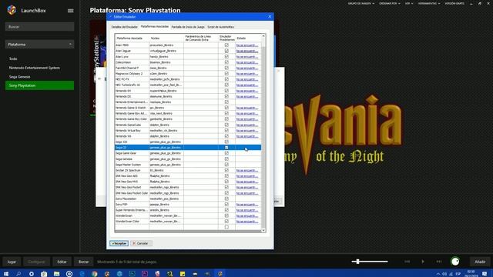Click the Cancelar button

click(x=140, y=243)
